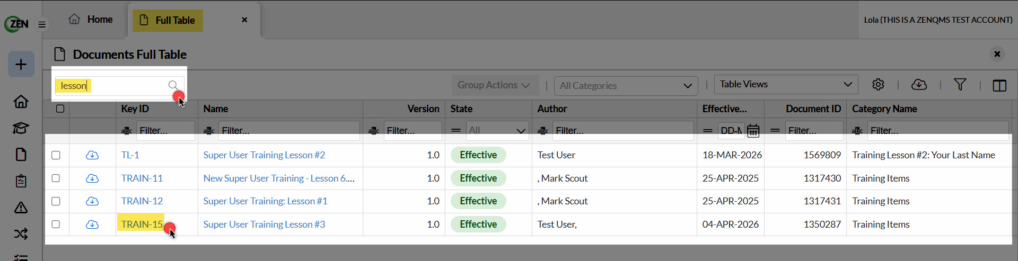
Task: Open the Table Views dropdown
Action: coord(786,85)
